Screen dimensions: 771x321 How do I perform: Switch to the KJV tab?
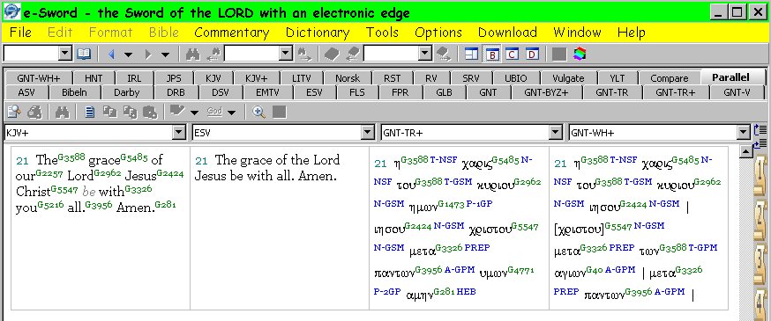point(213,78)
